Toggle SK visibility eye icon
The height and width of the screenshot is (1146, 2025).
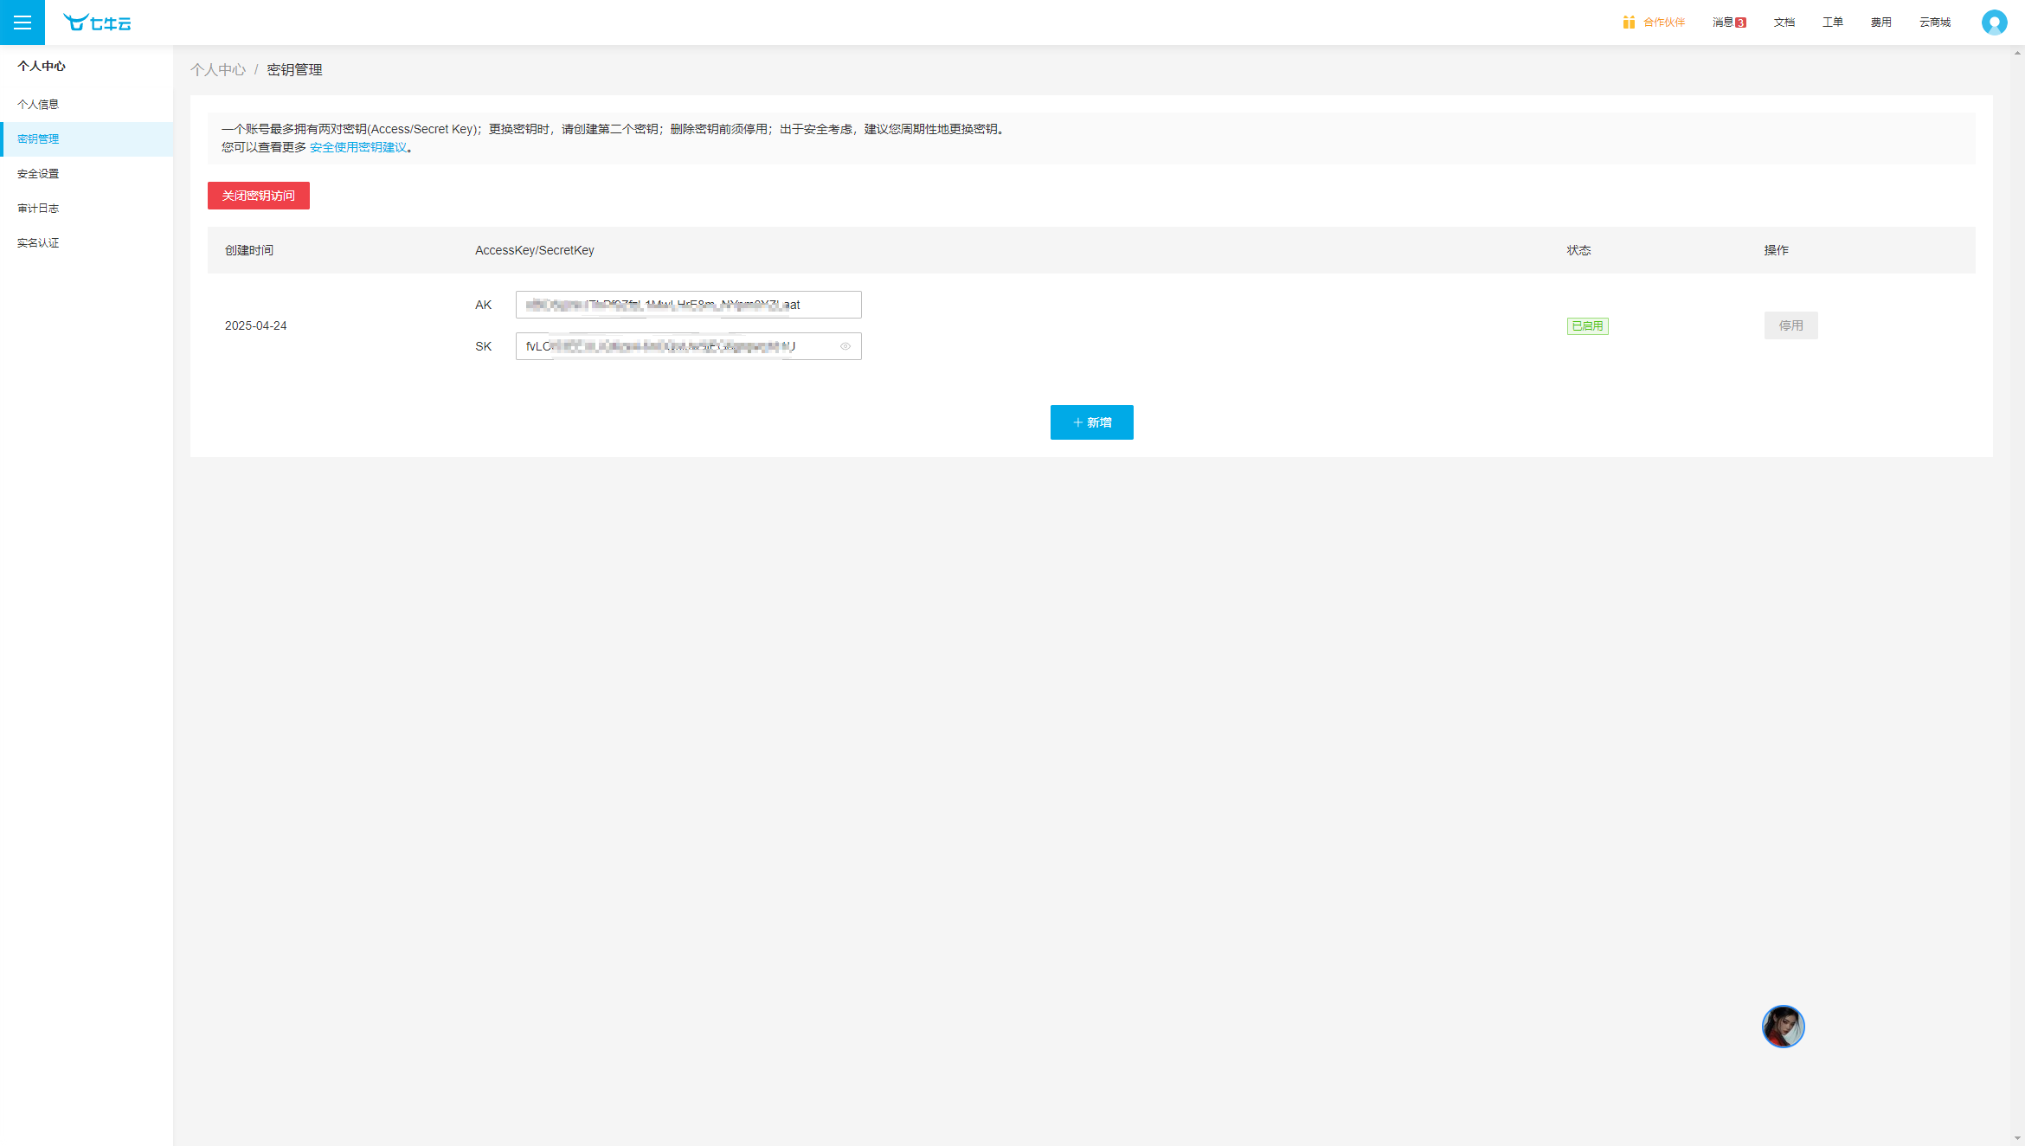[845, 346]
